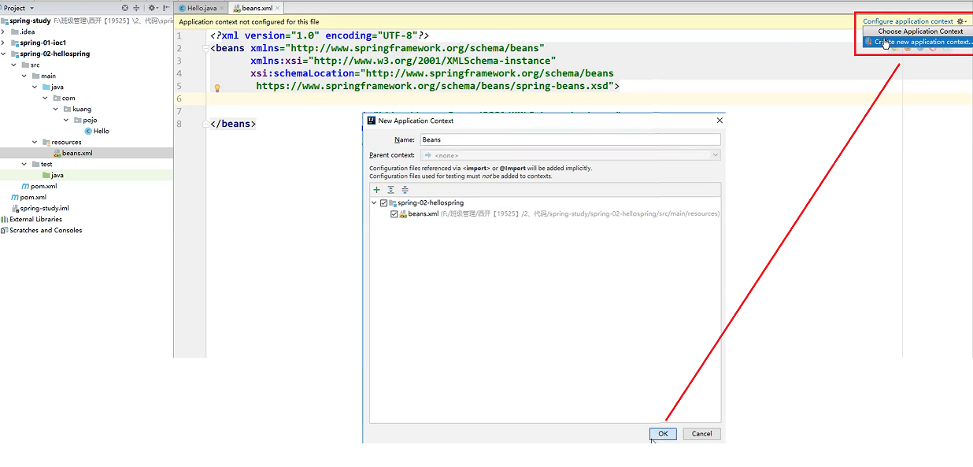973x467 pixels.
Task: Click the xmlns:xsi attribute on line 3
Action: [403, 61]
